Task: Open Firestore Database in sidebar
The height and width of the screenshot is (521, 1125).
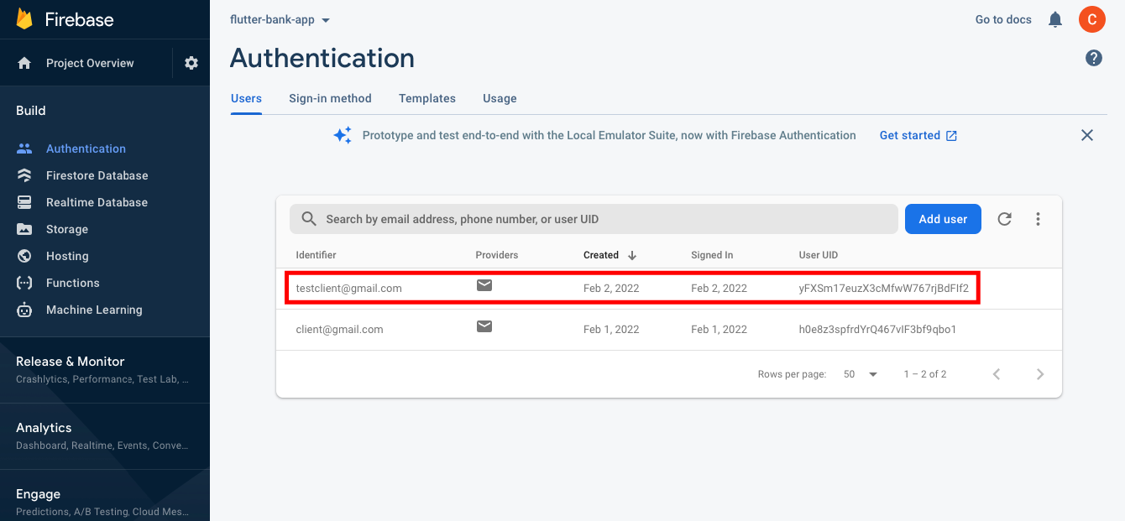Action: click(97, 175)
